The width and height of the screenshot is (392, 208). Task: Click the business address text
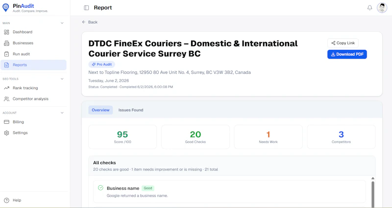[170, 72]
